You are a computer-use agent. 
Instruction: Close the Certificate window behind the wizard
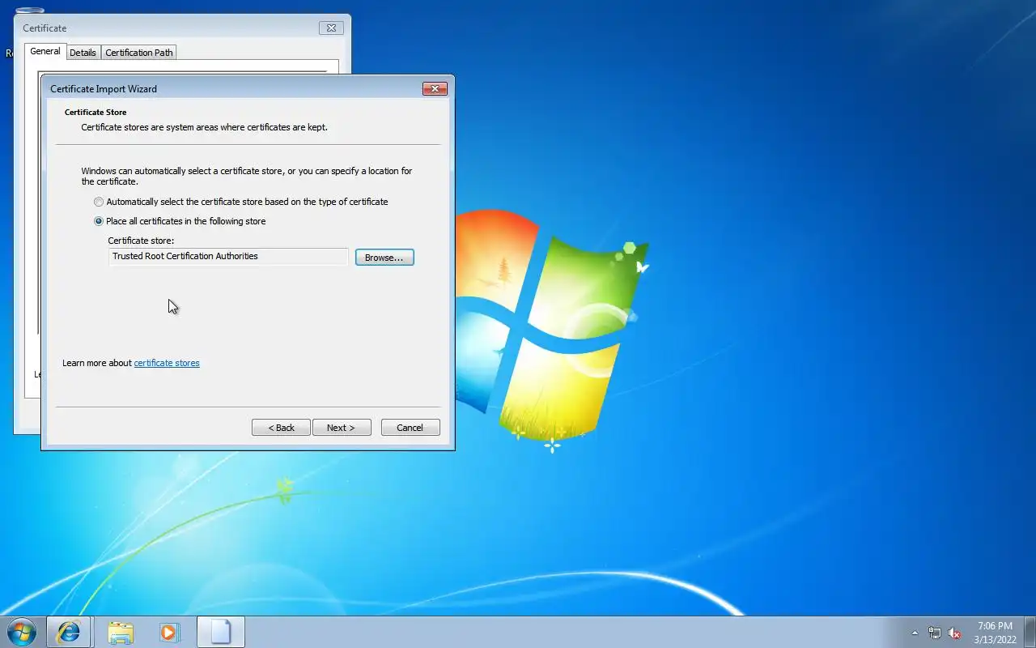click(x=331, y=28)
